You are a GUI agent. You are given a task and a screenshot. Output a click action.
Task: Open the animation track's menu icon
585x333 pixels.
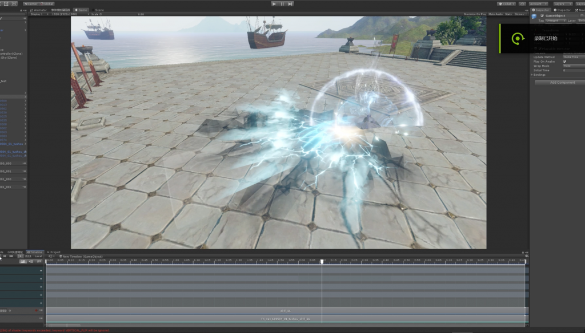[41, 310]
